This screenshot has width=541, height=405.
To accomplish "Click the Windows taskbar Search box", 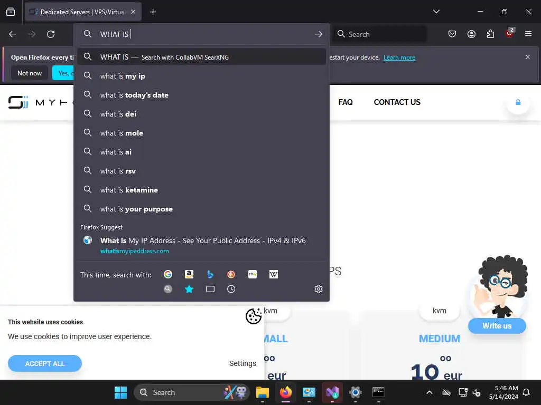I will click(x=191, y=392).
